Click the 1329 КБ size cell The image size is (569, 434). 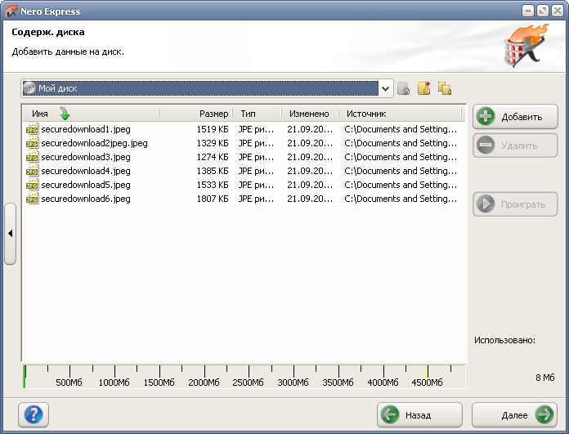coord(213,143)
